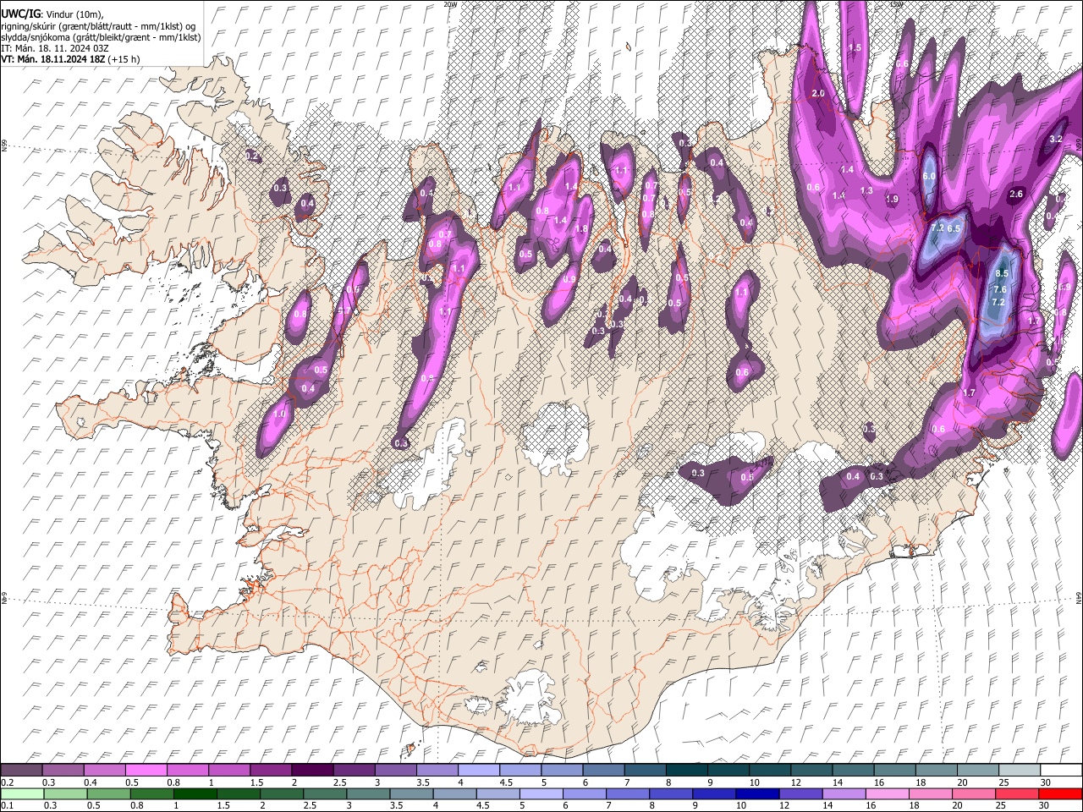Click the 2.0 precipitation value on the map
1083x812 pixels.
pyautogui.click(x=818, y=93)
